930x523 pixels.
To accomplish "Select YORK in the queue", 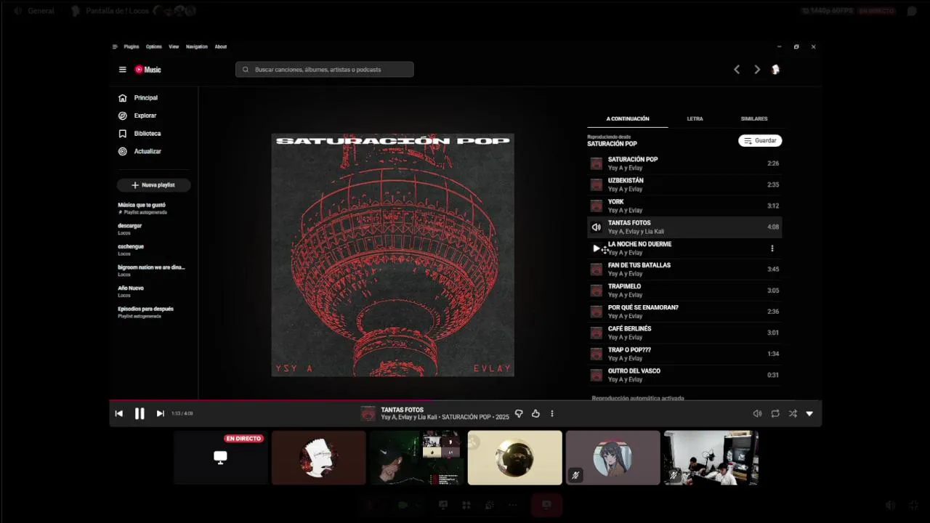I will (x=684, y=206).
